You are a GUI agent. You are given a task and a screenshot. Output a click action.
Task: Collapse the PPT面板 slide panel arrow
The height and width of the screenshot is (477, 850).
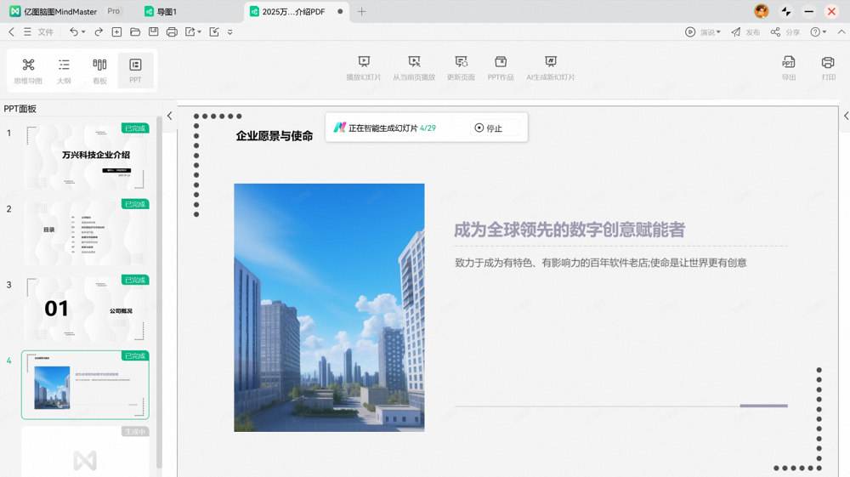point(169,116)
